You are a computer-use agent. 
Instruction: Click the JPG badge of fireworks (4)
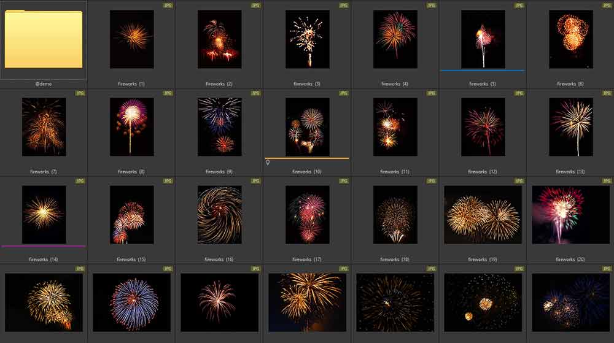coord(431,6)
